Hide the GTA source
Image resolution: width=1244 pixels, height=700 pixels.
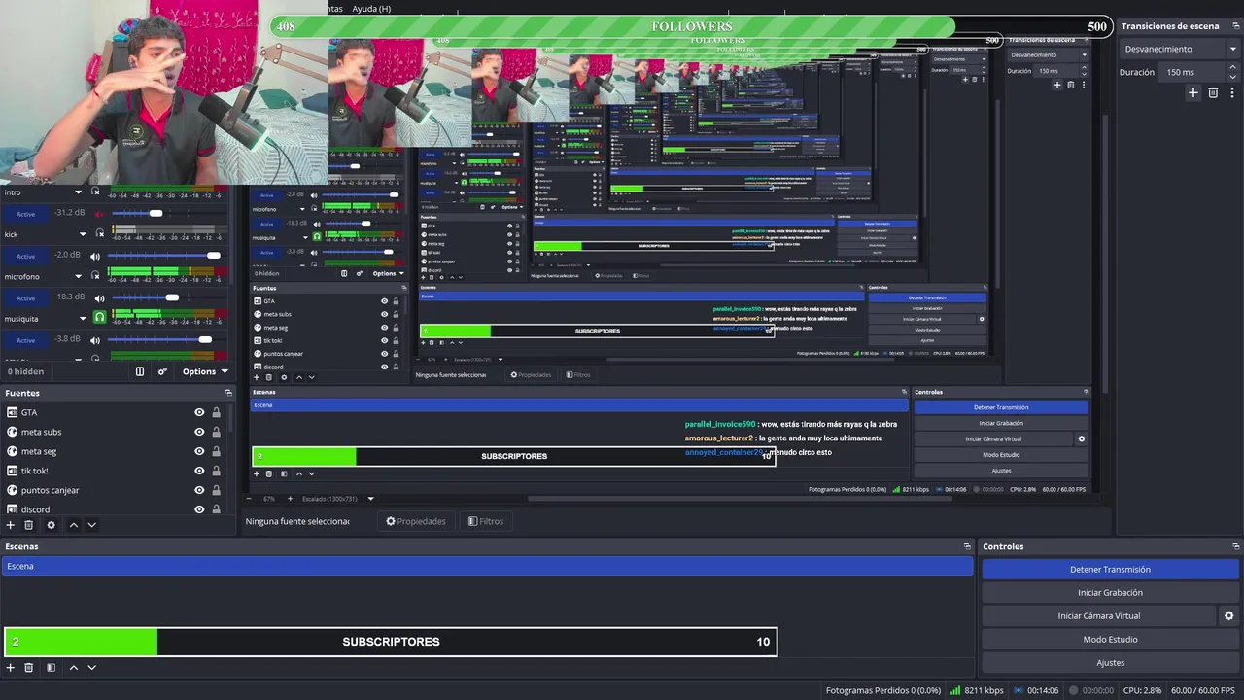(x=199, y=412)
